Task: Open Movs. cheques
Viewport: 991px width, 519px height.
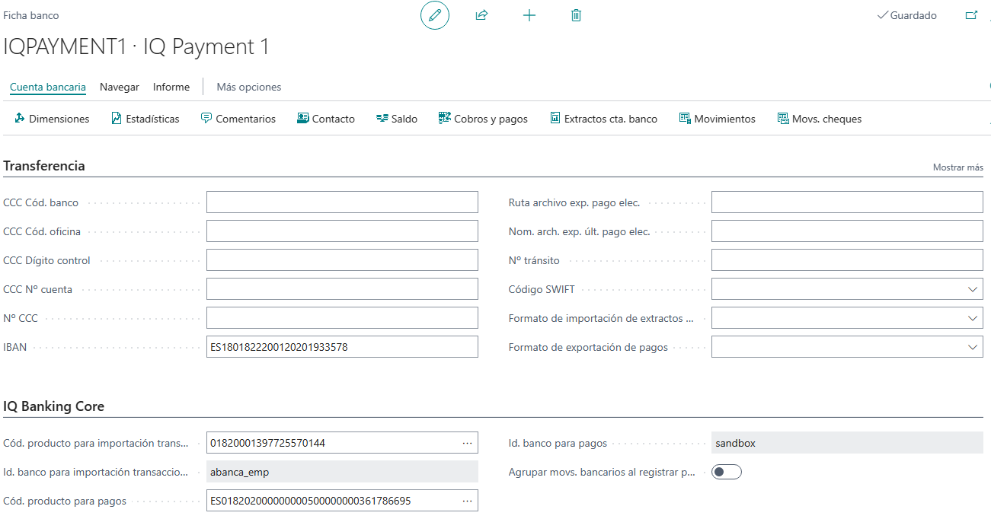Action: point(819,119)
